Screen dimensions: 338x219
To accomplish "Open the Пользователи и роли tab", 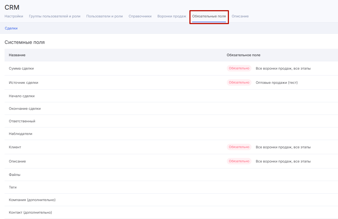I will [x=104, y=16].
